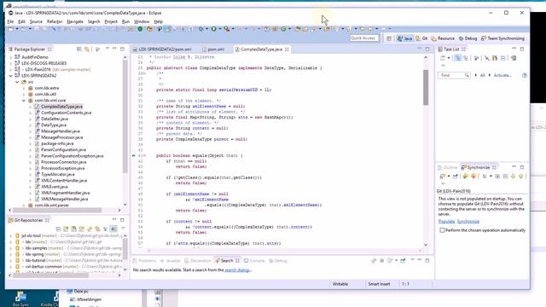This screenshot has height=307, width=546.
Task: Expand the com.ldx.extra package
Action: (24, 88)
